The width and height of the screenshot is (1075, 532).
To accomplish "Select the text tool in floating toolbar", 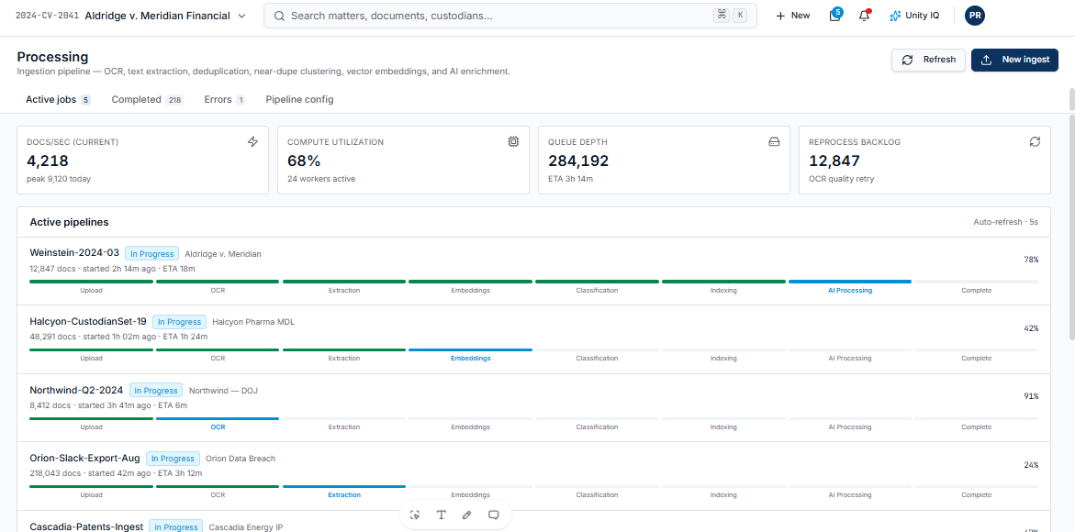I will (441, 515).
